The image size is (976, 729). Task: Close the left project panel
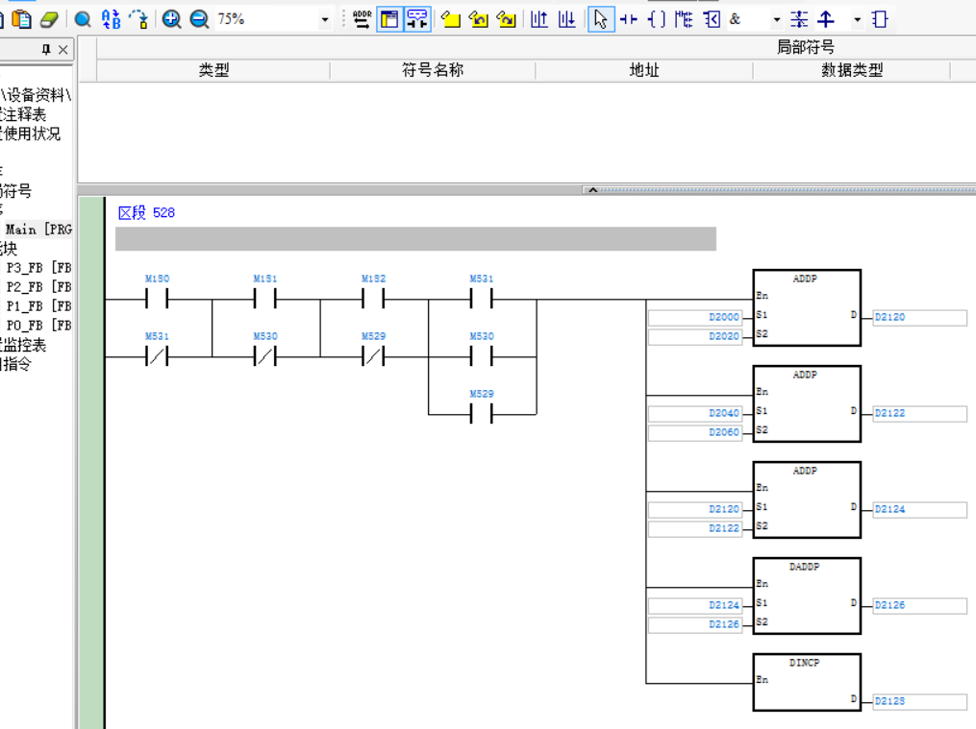coord(63,50)
